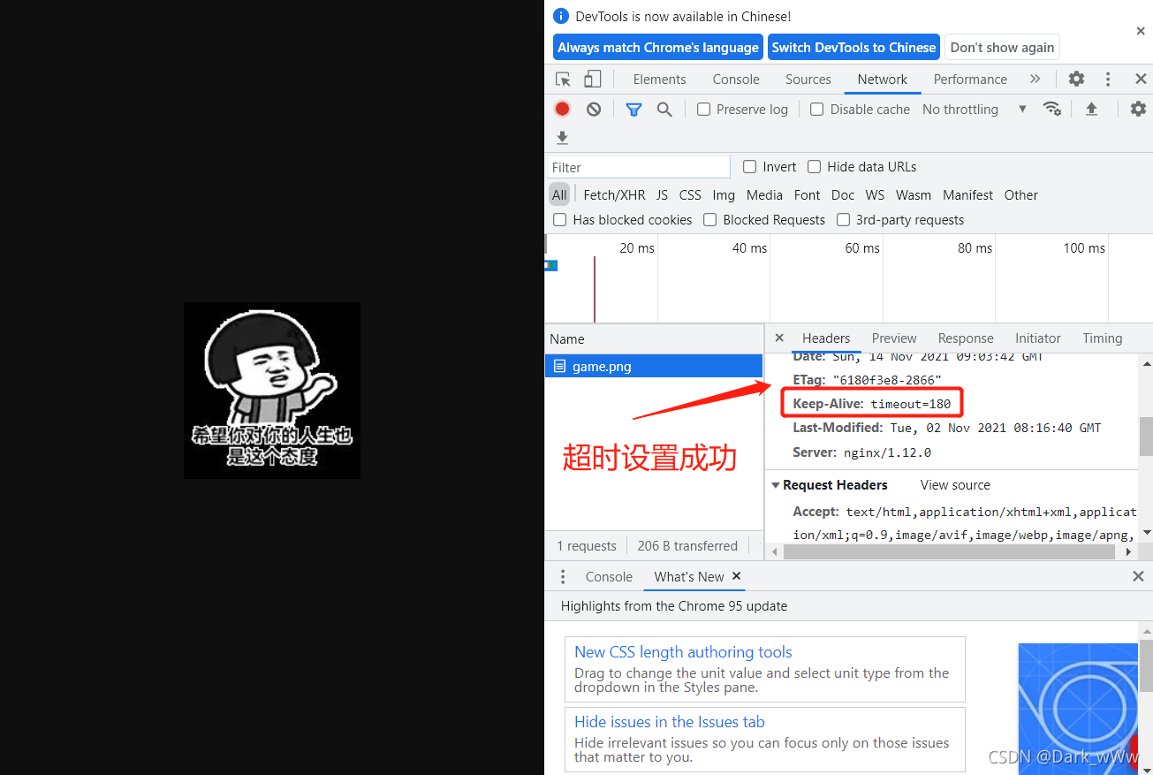Open the Preview tab of request
Screen dimensions: 1153x775
(894, 338)
